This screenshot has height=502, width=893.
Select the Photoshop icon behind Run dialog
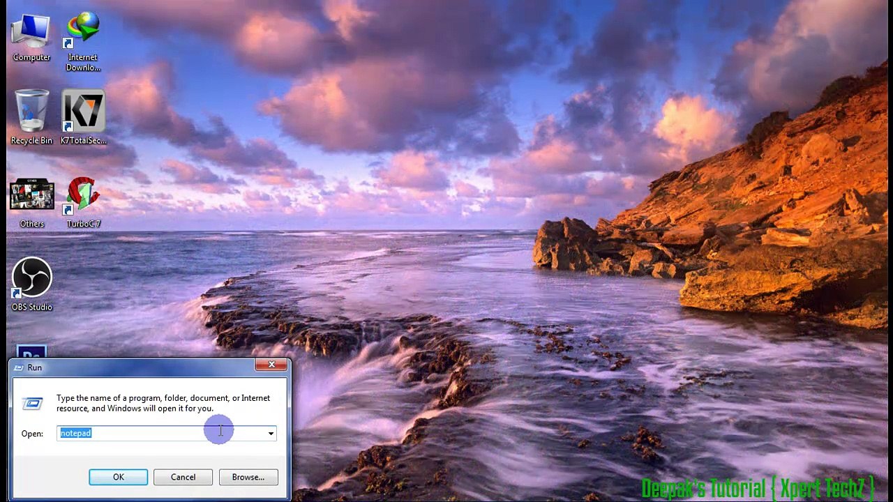tap(31, 352)
